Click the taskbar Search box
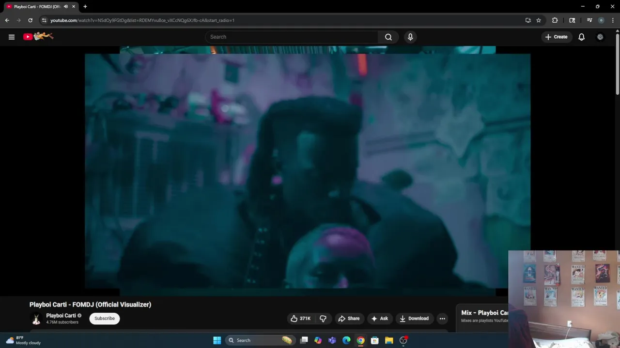This screenshot has height=348, width=620. pyautogui.click(x=260, y=340)
